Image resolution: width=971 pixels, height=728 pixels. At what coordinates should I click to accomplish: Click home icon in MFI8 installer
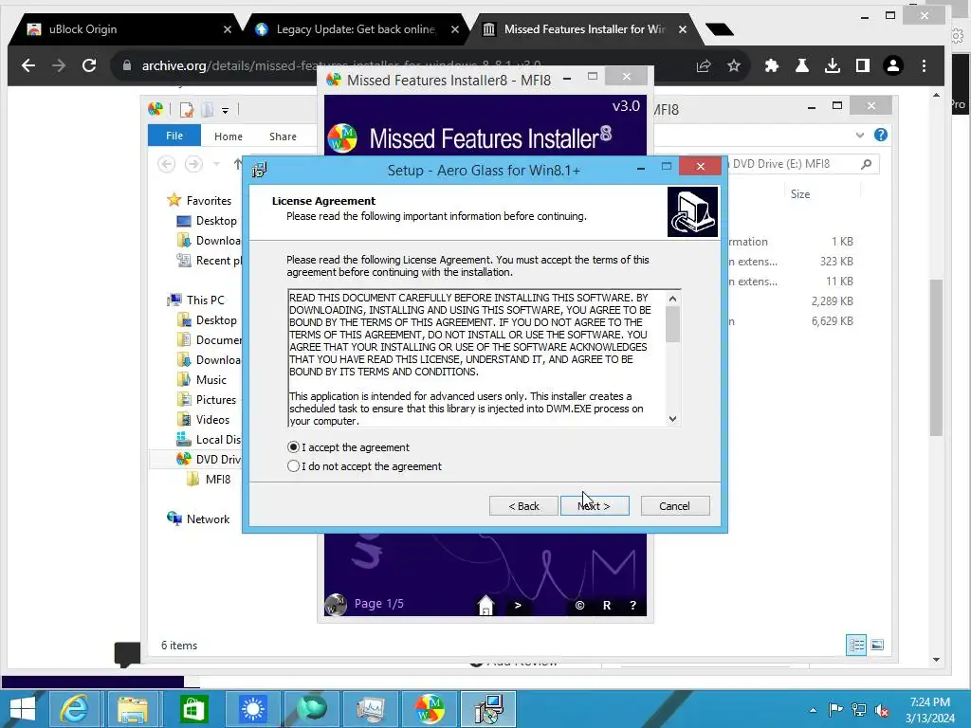point(486,605)
